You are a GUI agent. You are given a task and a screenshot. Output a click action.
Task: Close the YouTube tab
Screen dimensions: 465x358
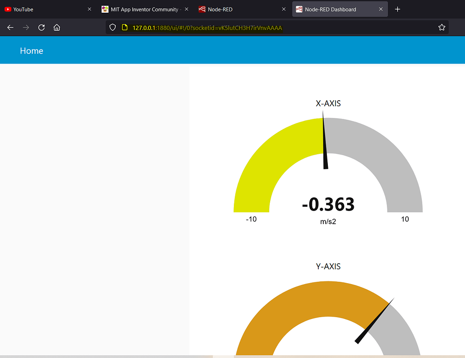click(x=89, y=9)
